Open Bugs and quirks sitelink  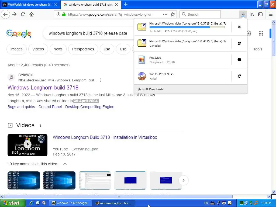pos(21,107)
